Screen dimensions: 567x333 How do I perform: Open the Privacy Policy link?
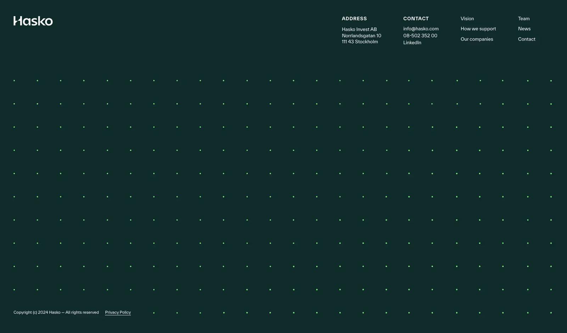pos(118,312)
